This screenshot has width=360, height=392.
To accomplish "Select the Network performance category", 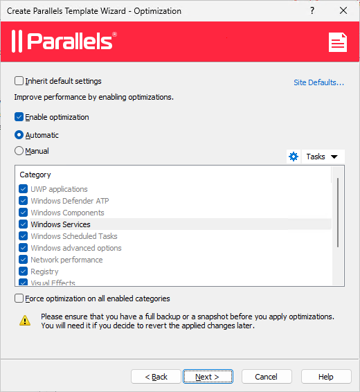I will [66, 260].
